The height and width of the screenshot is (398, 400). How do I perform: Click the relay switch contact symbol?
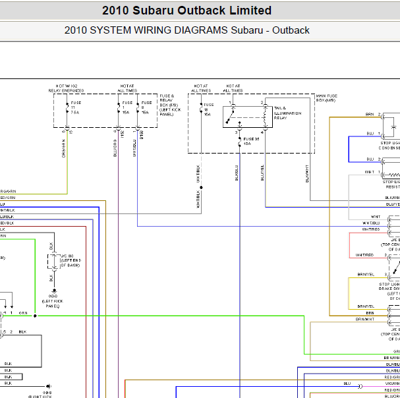coord(230,117)
